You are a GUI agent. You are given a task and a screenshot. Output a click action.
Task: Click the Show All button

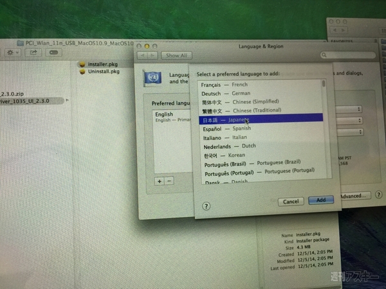coord(176,55)
